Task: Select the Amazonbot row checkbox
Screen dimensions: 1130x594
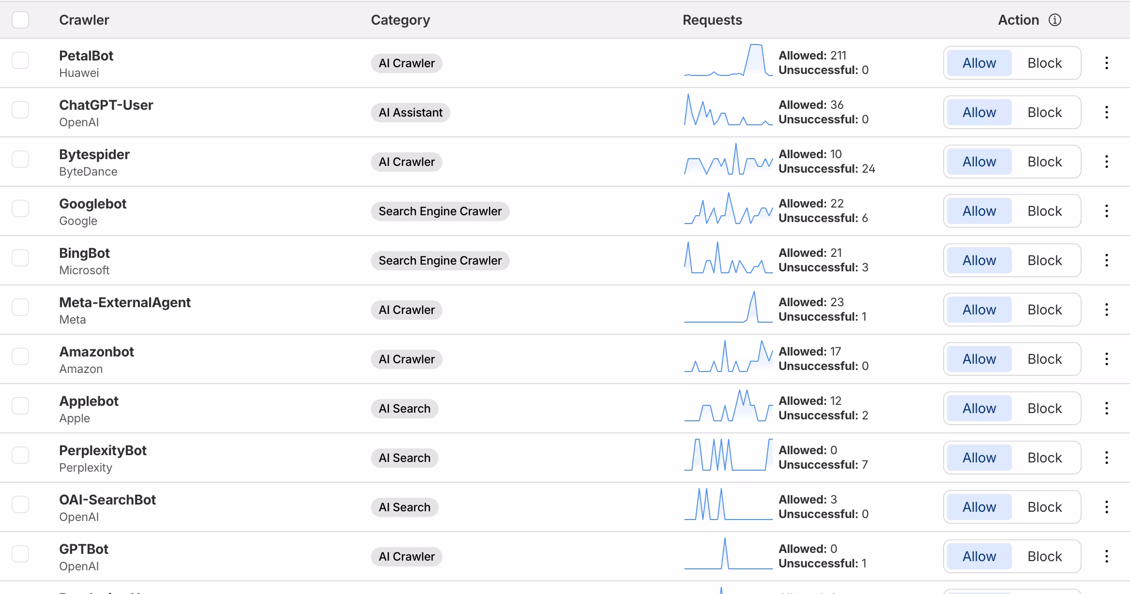Action: pyautogui.click(x=20, y=357)
